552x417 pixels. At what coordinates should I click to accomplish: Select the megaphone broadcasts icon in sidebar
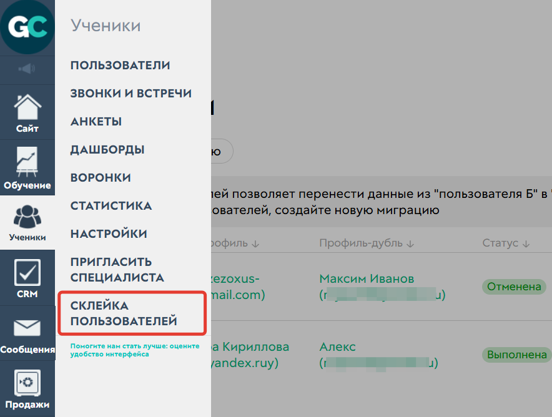click(x=27, y=69)
